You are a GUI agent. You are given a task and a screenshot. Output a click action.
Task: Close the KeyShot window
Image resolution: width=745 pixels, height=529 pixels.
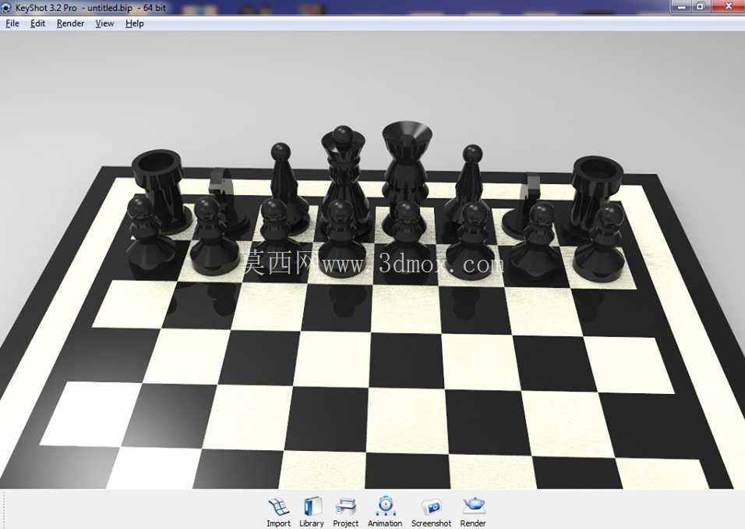pyautogui.click(x=728, y=7)
